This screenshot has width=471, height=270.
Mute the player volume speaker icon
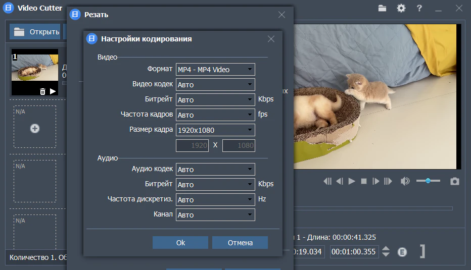[x=405, y=181]
